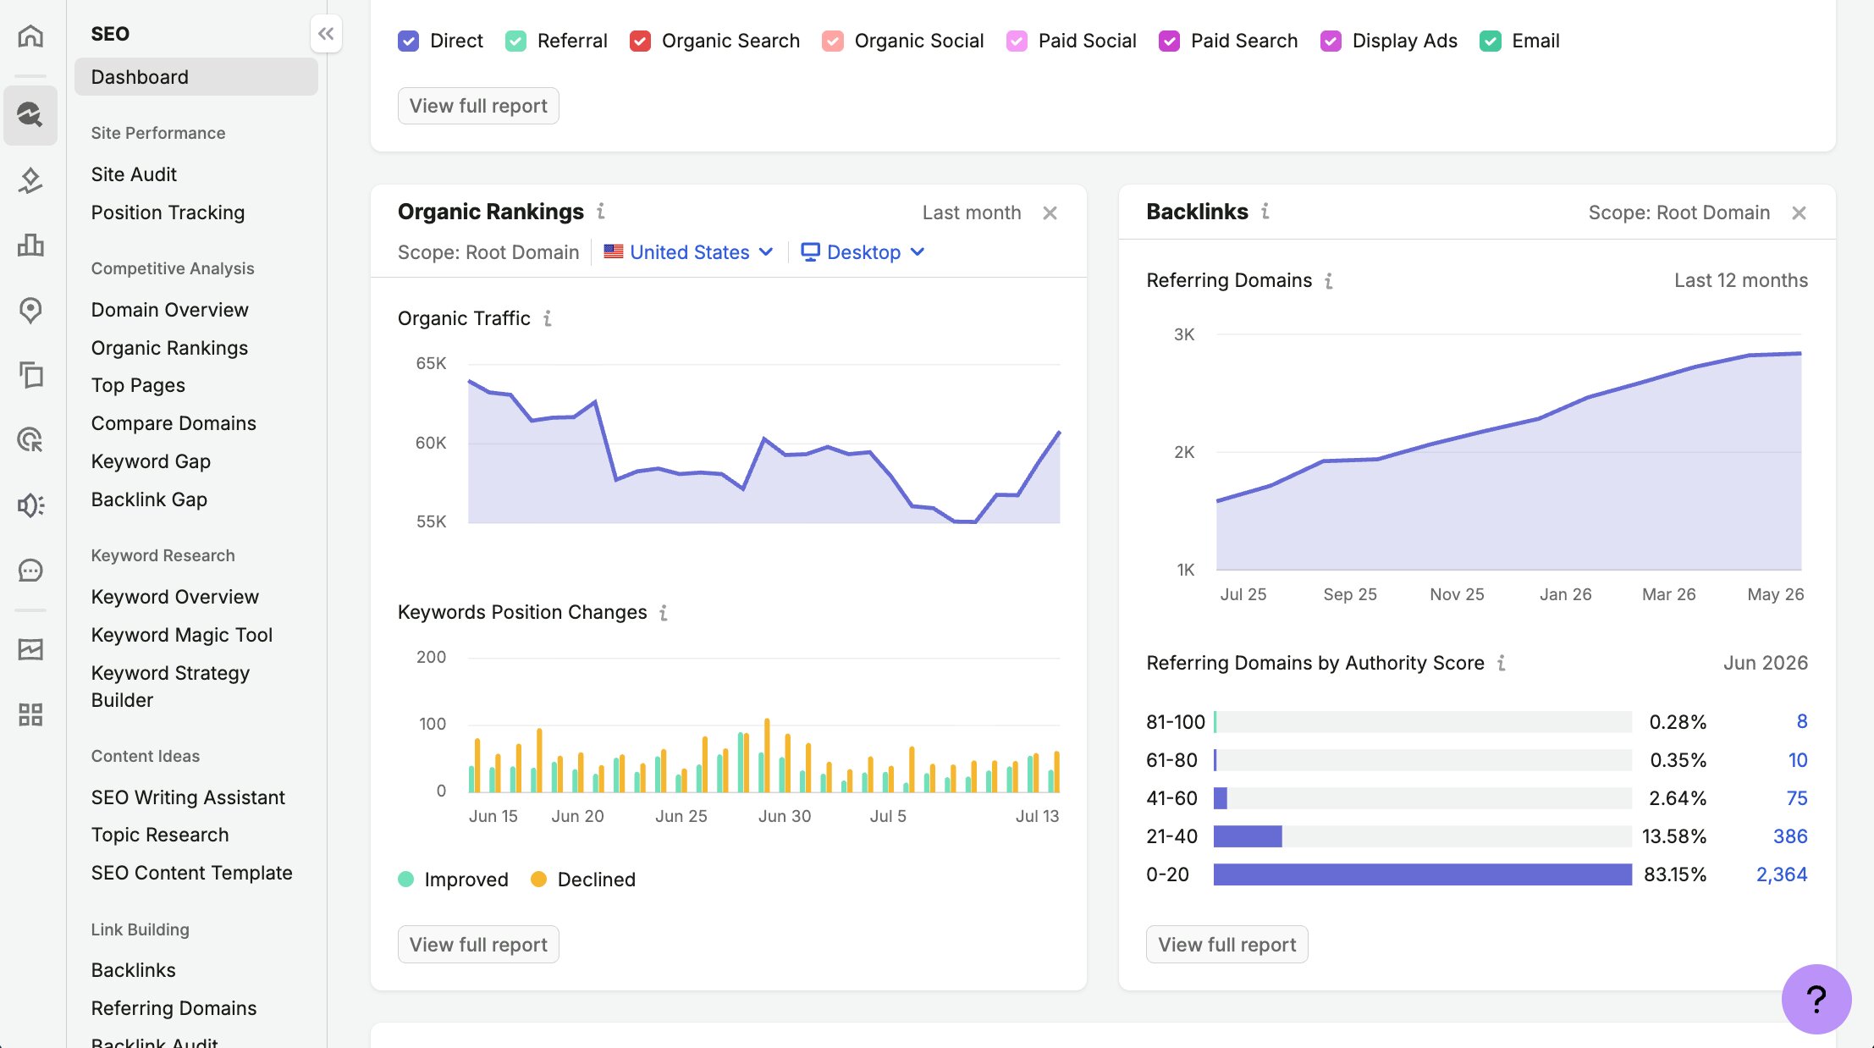Open Backlinks under Link Building in sidebar

coord(134,970)
